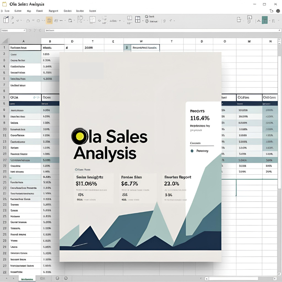Click the small table icon with dotted lines
Viewport: 282px width, 282px height.
click(x=92, y=19)
